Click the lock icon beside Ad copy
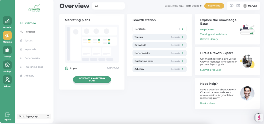264x124 pixels. 21,76
